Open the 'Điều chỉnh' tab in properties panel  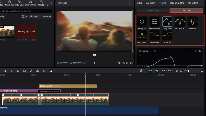193,3
